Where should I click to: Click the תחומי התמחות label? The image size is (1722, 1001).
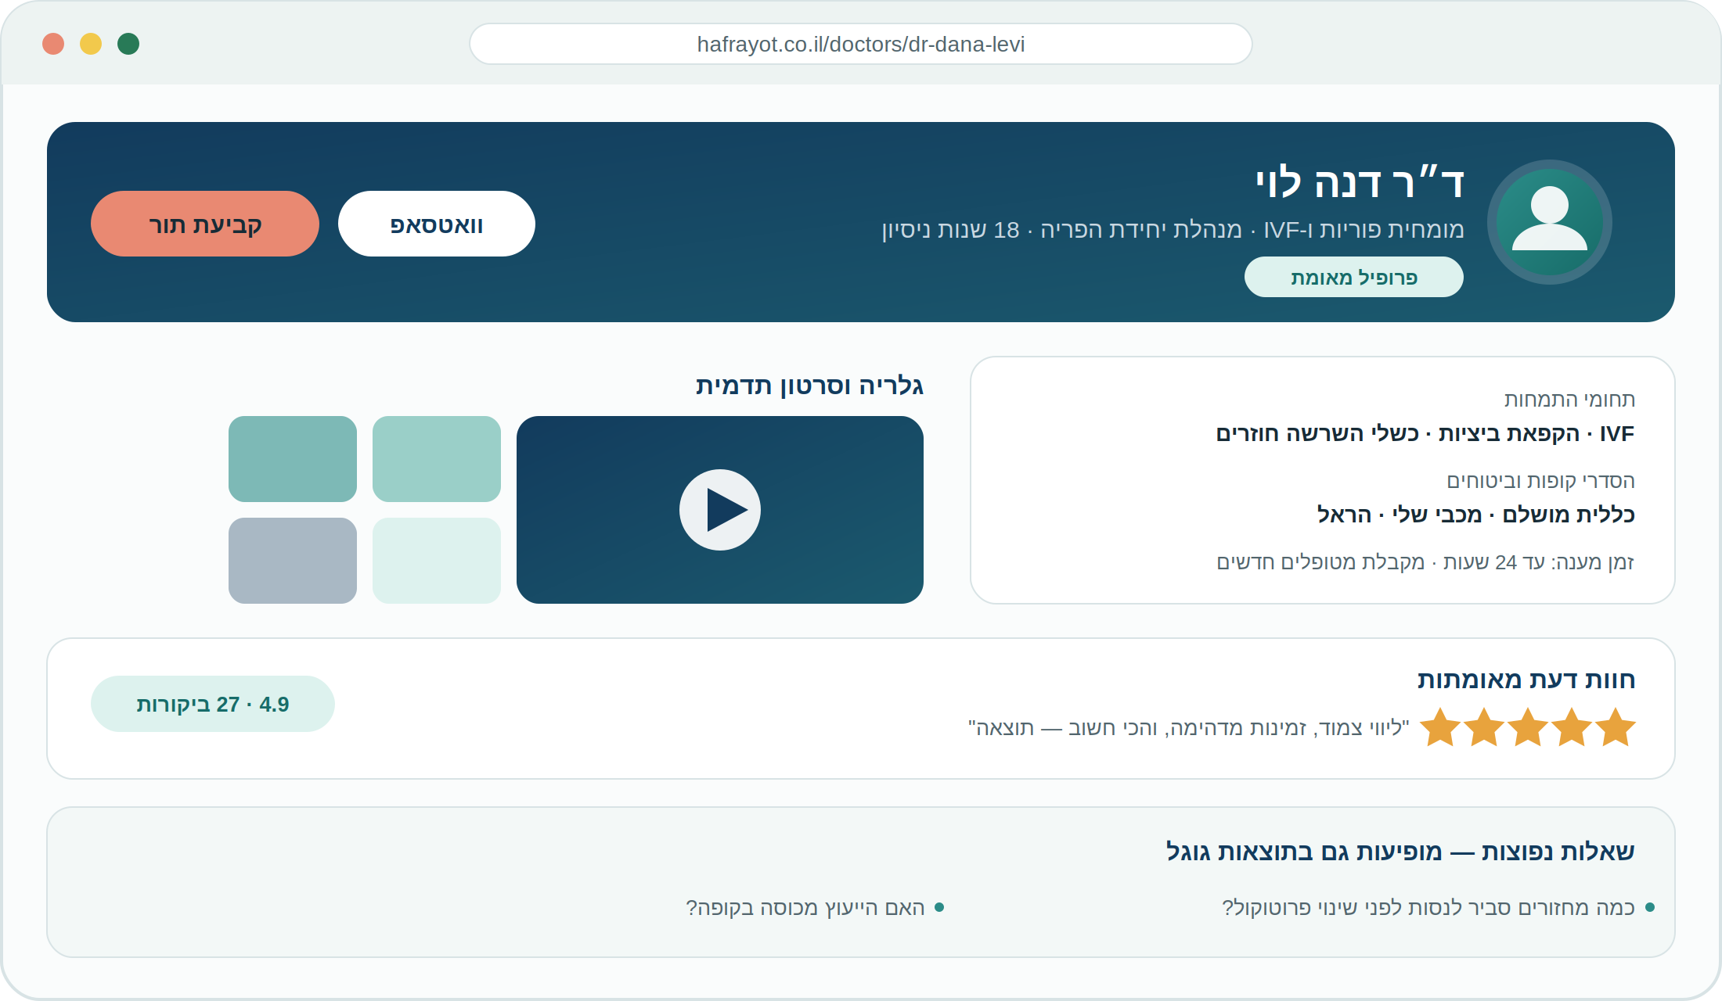click(1569, 399)
